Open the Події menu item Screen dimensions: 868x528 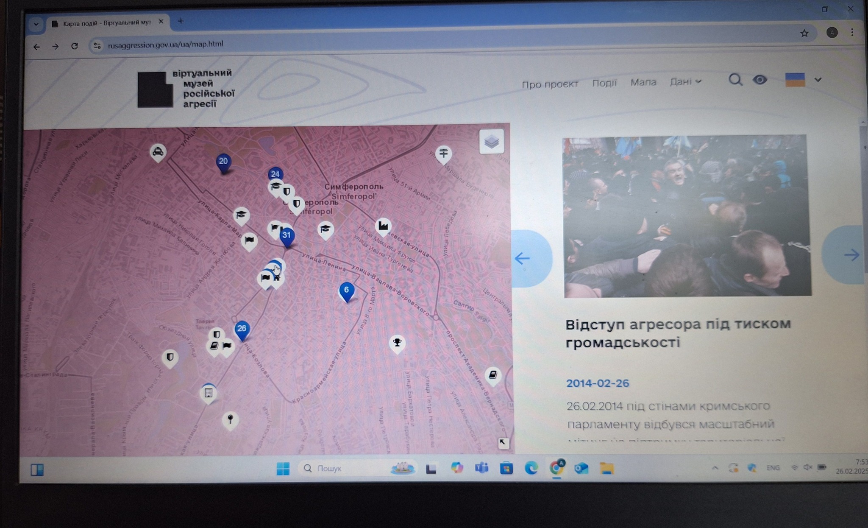[x=604, y=83]
